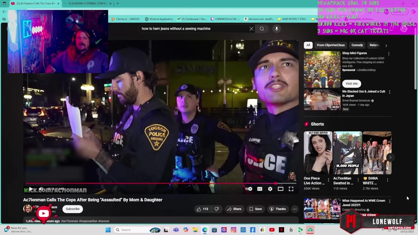
Task: Seek using the red video progress bar
Action: [161, 183]
